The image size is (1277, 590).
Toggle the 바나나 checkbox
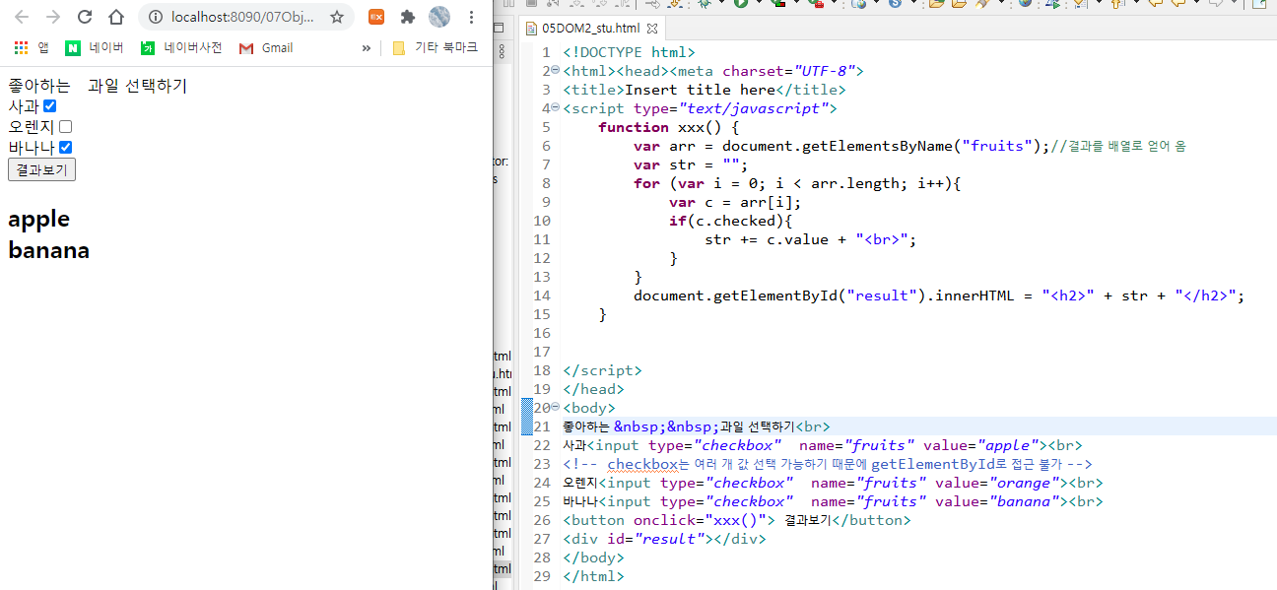pyautogui.click(x=66, y=148)
